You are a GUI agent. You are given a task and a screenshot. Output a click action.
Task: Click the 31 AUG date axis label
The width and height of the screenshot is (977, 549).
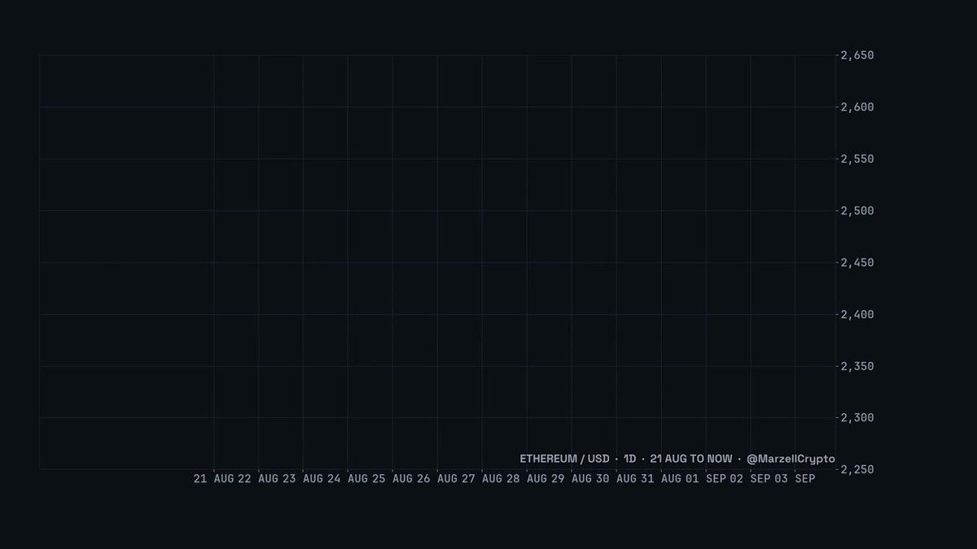(662, 479)
